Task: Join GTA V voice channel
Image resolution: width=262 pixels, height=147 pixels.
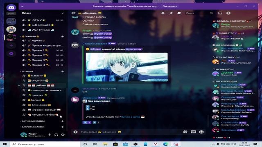Action: point(43,20)
